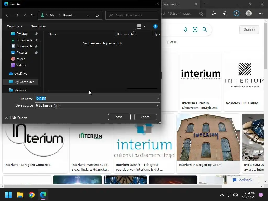Open Edge Settings and more menu
This screenshot has width=268, height=201.
click(260, 14)
